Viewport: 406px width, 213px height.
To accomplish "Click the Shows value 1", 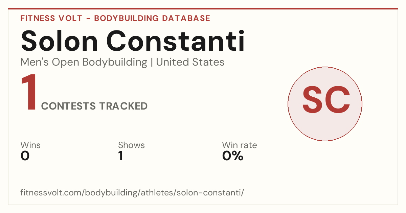I will (120, 156).
